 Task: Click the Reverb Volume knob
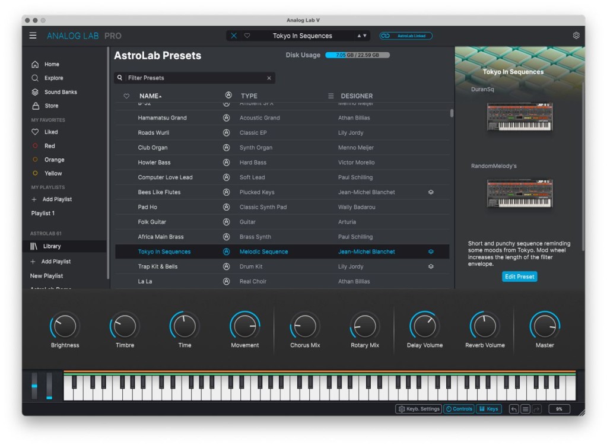pyautogui.click(x=485, y=326)
